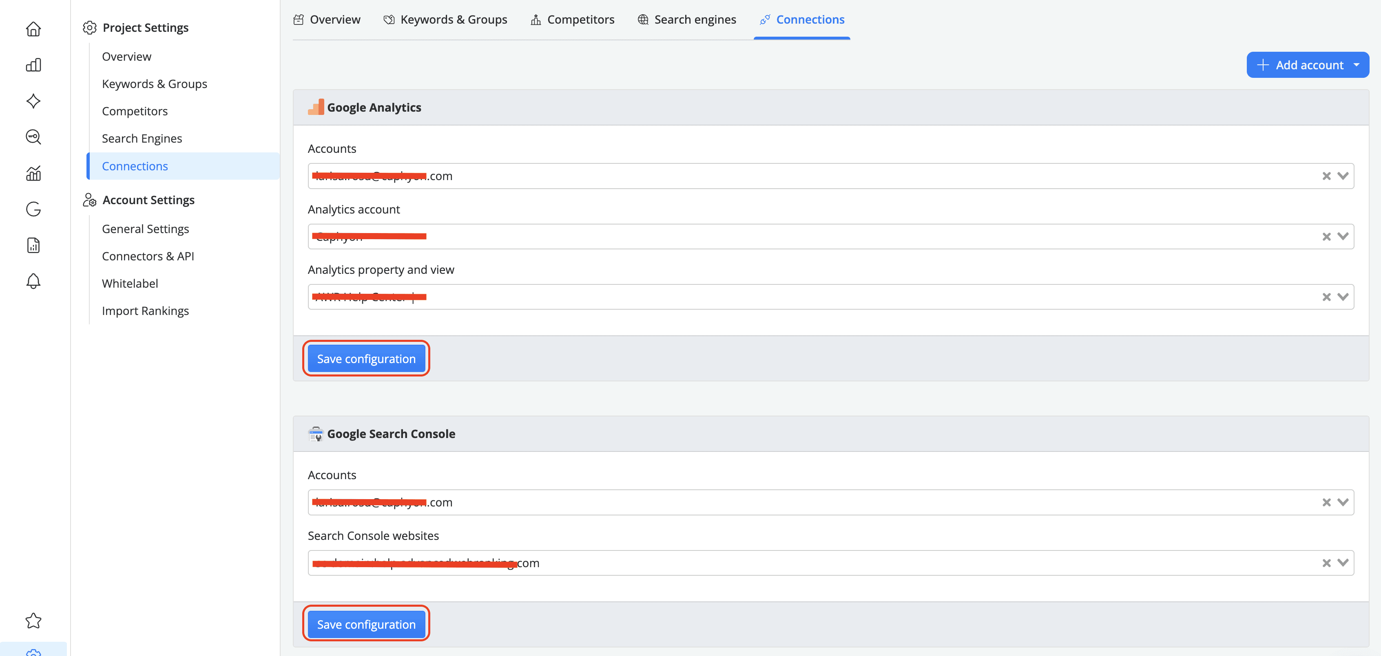
Task: Switch to the Overview tab
Action: coord(326,20)
